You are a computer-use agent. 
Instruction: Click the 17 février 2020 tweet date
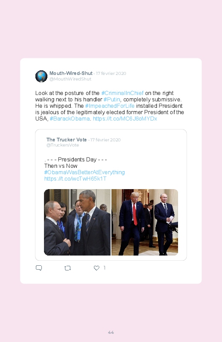point(111,74)
